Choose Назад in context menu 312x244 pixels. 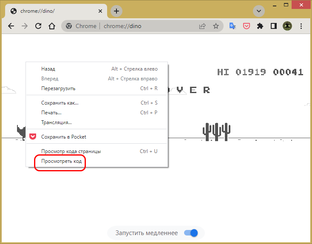[97, 69]
